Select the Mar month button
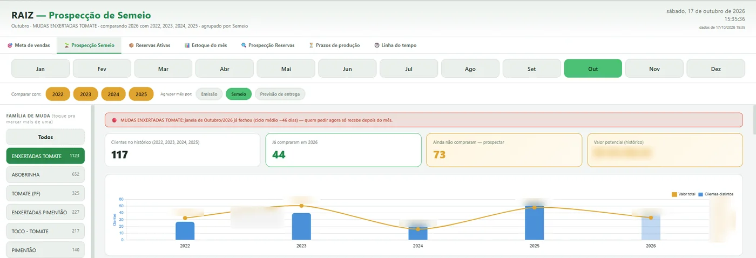This screenshot has height=258, width=756. click(163, 69)
